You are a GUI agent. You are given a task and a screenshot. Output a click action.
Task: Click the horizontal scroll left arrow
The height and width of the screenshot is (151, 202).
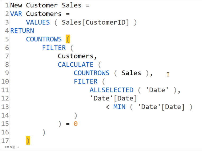18,147
